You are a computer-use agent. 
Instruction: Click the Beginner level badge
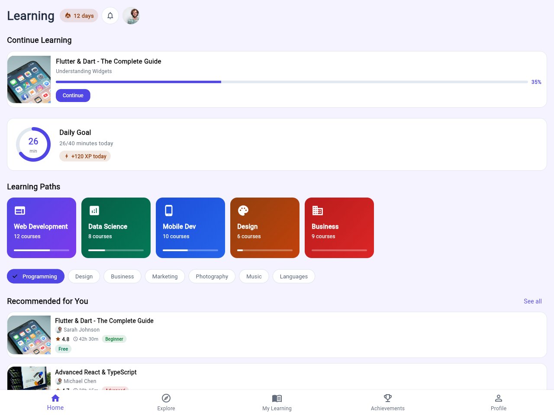coord(114,339)
